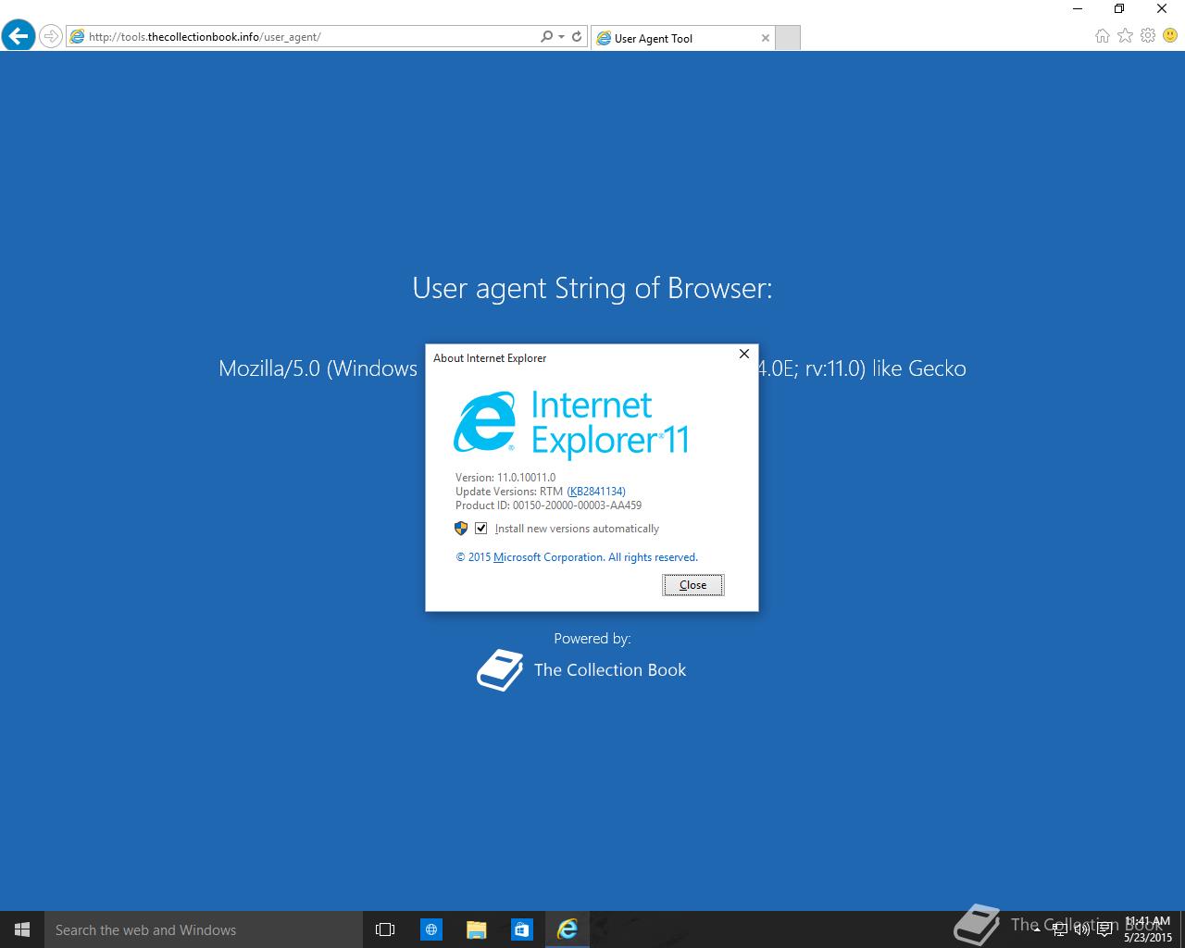Open Microsoft Corporation copyright link
Screen dimensions: 1185x948
(548, 557)
